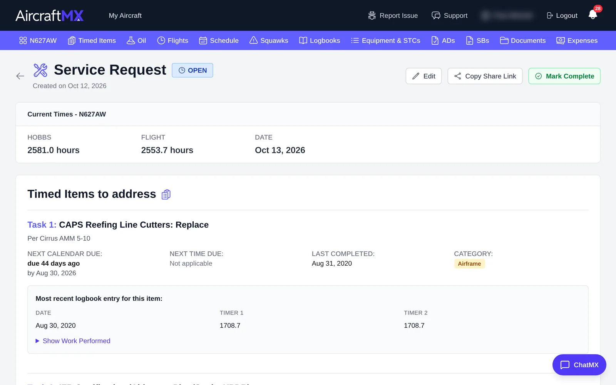Image resolution: width=616 pixels, height=385 pixels.
Task: Switch to the Flights tab
Action: tap(172, 40)
